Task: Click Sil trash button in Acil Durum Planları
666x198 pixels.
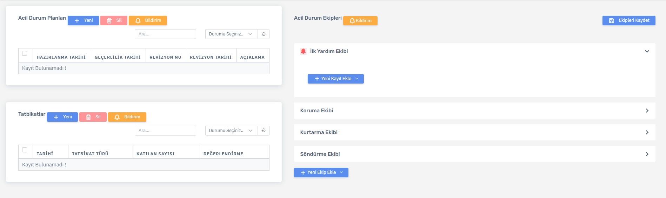Action: click(x=114, y=20)
